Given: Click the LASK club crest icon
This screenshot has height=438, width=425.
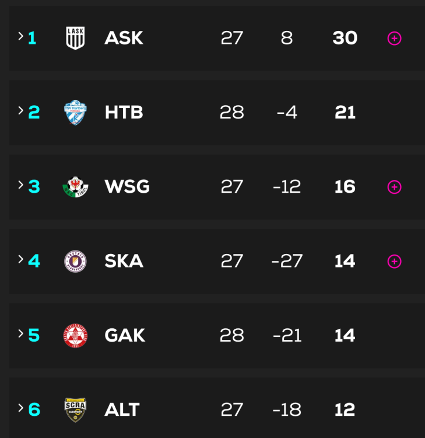Looking at the screenshot, I should click(76, 39).
